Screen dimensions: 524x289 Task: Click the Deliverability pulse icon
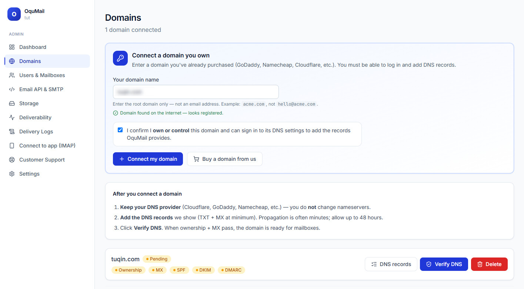pos(12,117)
